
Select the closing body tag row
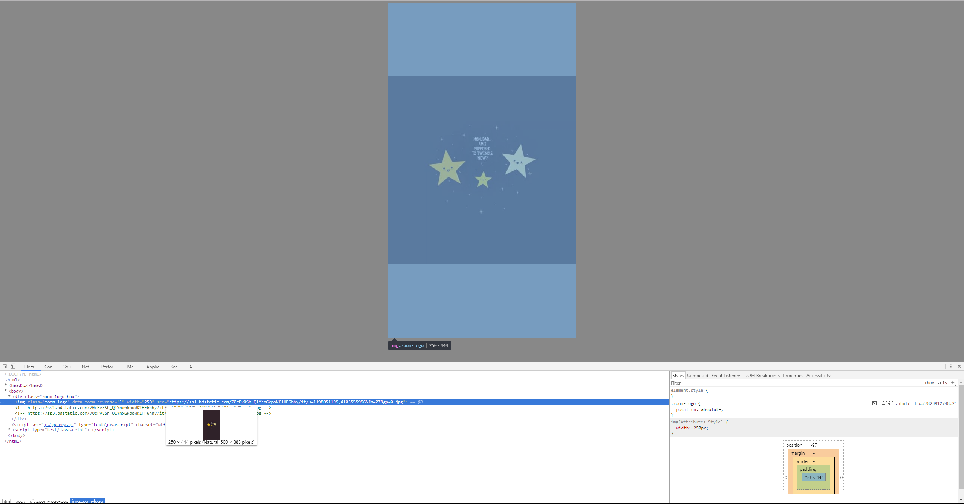coord(17,435)
